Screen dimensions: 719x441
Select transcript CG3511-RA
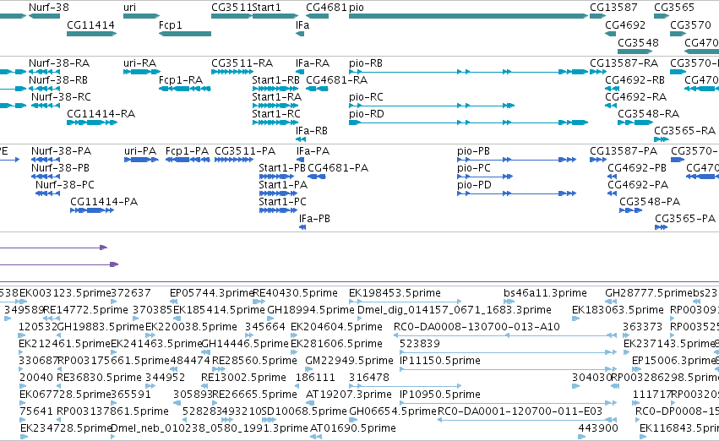pos(242,63)
